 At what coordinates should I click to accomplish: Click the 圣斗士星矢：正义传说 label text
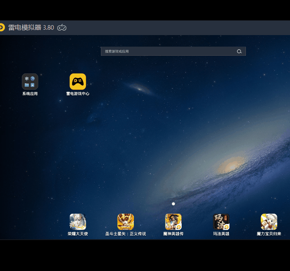tap(126, 234)
